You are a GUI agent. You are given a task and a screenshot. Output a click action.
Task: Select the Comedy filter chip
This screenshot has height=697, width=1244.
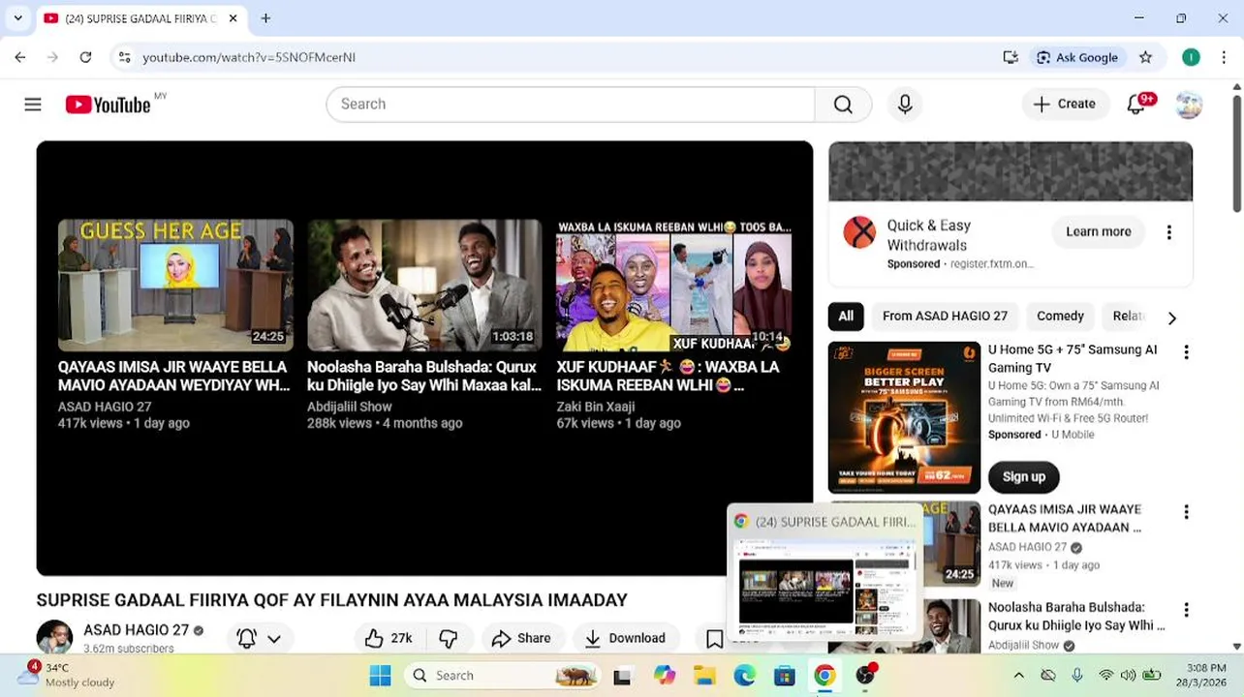pyautogui.click(x=1060, y=316)
